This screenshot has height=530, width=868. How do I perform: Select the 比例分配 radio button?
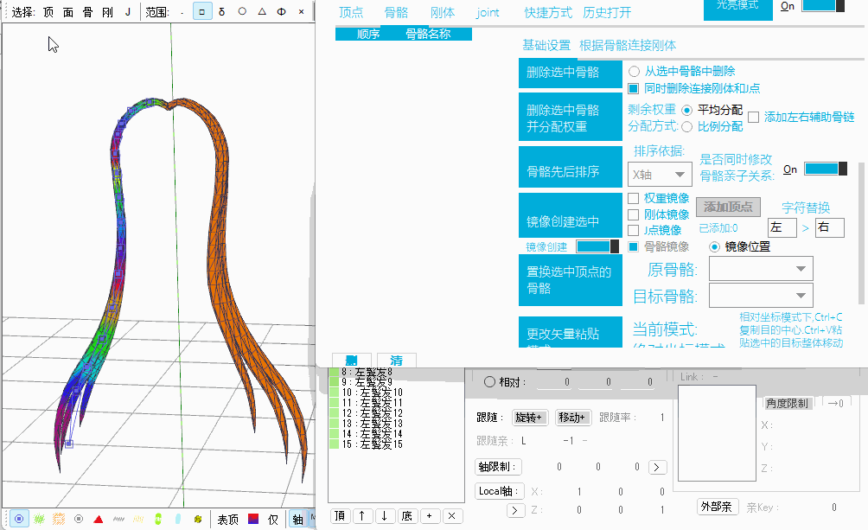pyautogui.click(x=687, y=126)
